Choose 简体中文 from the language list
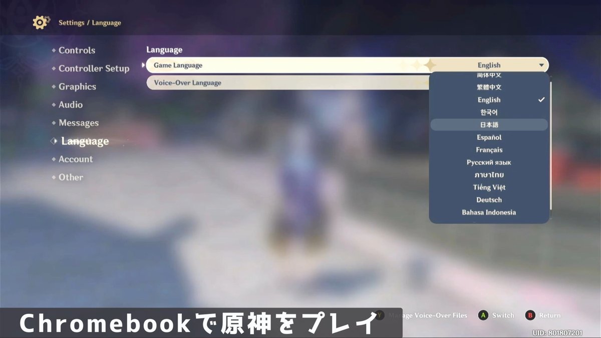The width and height of the screenshot is (601, 338). pyautogui.click(x=489, y=75)
